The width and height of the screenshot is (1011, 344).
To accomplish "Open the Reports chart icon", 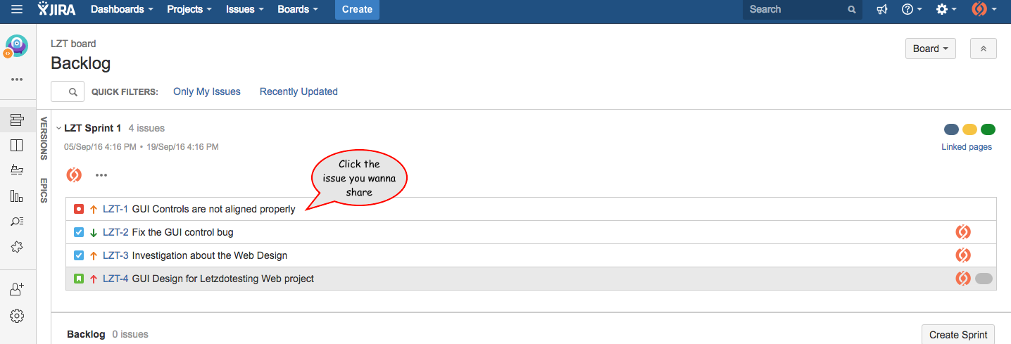I will (17, 196).
